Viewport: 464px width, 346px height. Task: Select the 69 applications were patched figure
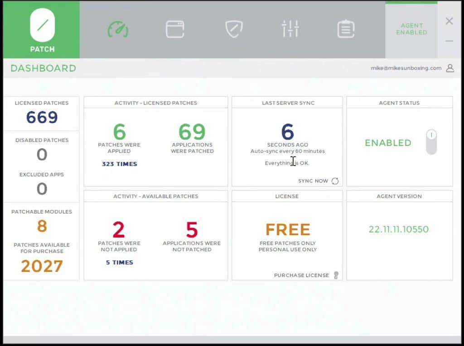pyautogui.click(x=192, y=132)
